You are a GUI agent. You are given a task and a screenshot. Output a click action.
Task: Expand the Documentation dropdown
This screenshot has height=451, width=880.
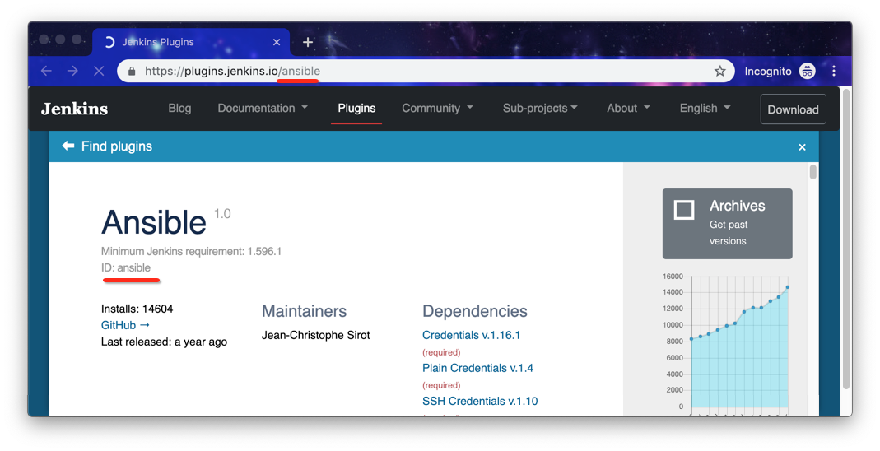click(x=263, y=109)
